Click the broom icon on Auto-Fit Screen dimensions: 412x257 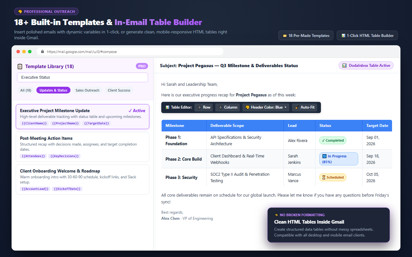pos(297,107)
